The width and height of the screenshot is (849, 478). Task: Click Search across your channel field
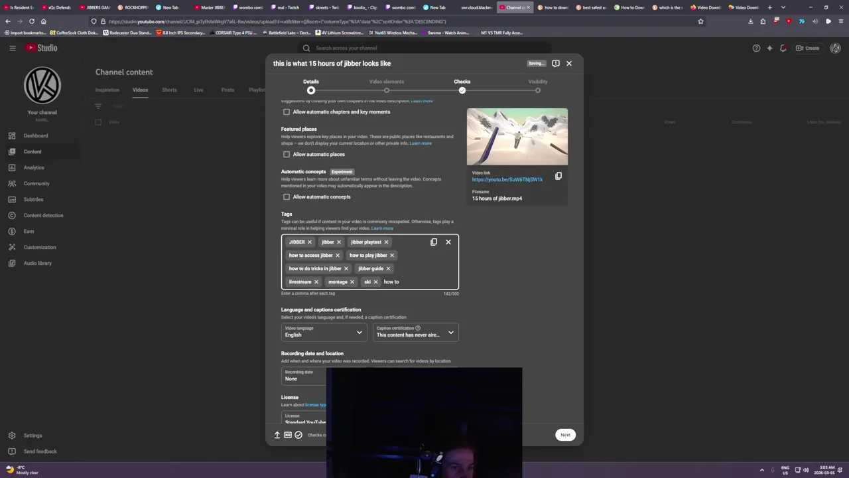[424, 48]
